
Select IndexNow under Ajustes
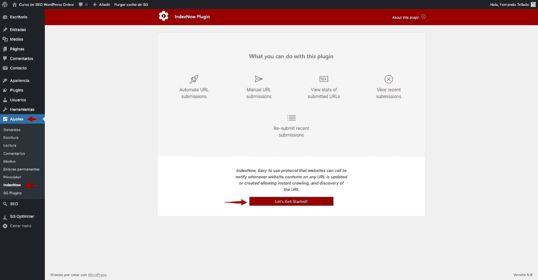(x=12, y=185)
